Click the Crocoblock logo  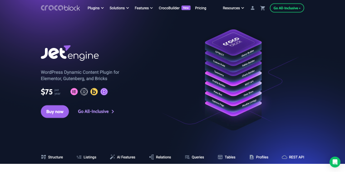[60, 8]
